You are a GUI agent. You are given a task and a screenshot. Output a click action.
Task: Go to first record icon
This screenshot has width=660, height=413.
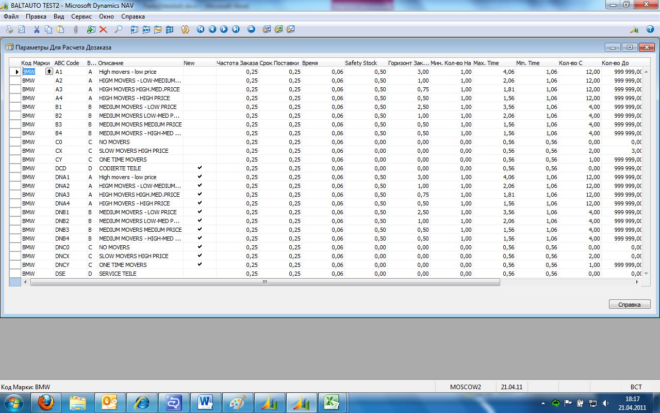[201, 29]
